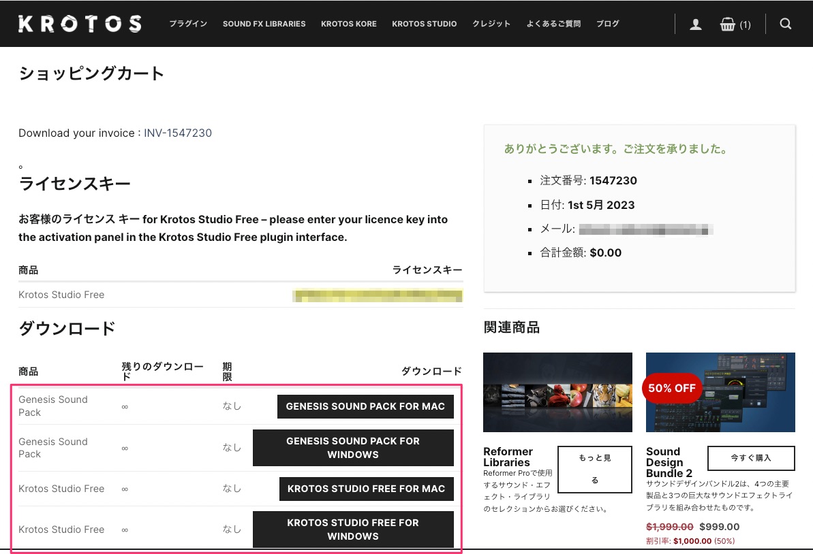Screen dimensions: 813x554
Task: Click the ショッピングカート page heading
Action: pyautogui.click(x=91, y=74)
